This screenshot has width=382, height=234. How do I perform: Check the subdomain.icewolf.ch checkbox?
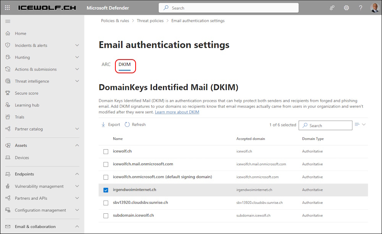point(106,216)
